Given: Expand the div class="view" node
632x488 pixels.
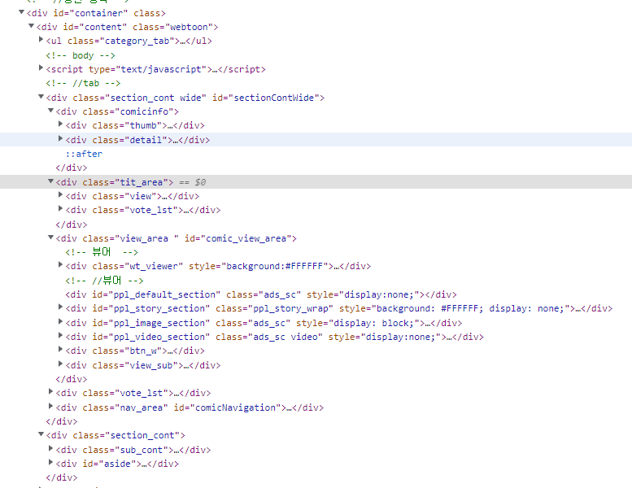Looking at the screenshot, I should tap(60, 194).
